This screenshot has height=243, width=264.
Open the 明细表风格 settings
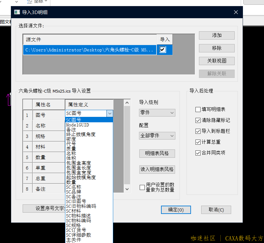coord(157,154)
